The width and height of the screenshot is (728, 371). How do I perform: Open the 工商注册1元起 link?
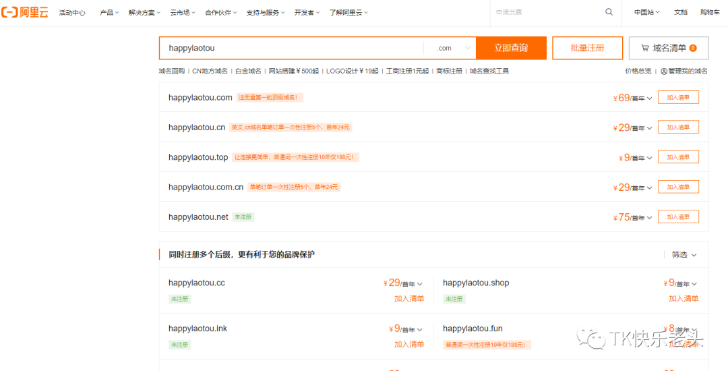[408, 71]
